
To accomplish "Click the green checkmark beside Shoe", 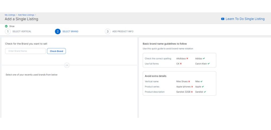I will [6, 26].
